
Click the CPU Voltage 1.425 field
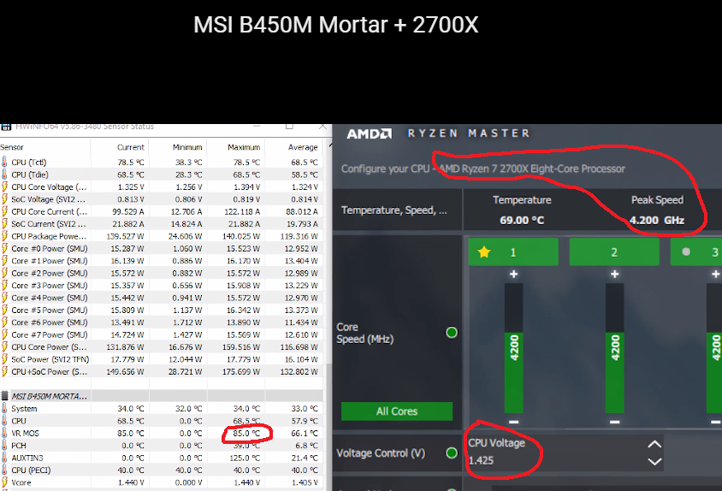point(564,453)
